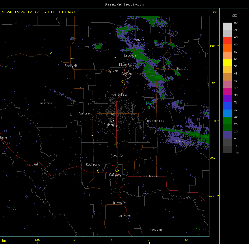249x244 pixels.
Task: Click the km unit label at top right
Action: tap(215, 12)
